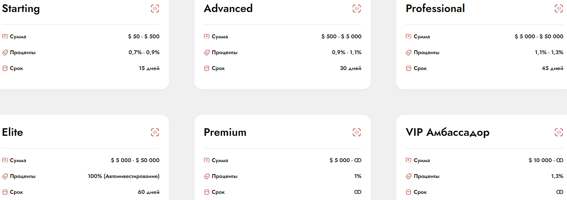Click the chart icon on Advanced card
Image resolution: width=567 pixels, height=200 pixels.
(x=357, y=9)
